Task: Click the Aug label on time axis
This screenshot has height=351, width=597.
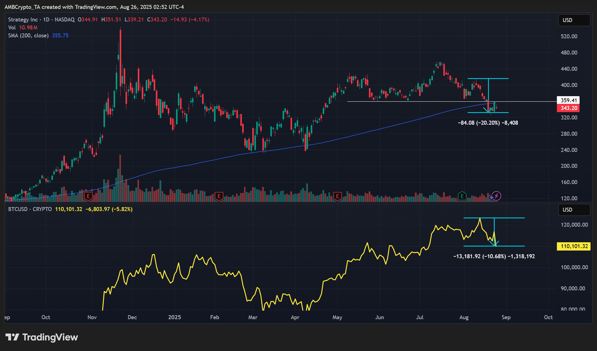Action: [464, 317]
